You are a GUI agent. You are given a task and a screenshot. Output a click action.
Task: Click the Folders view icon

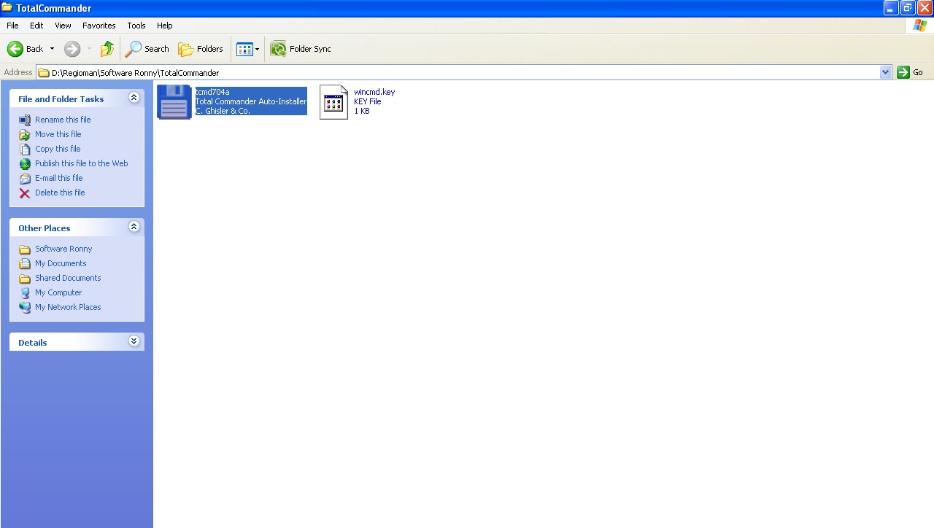[x=187, y=49]
